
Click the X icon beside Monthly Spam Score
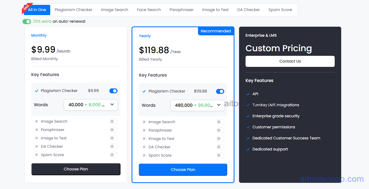click(x=36, y=155)
